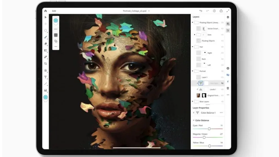Image resolution: width=279 pixels, height=157 pixels.
Task: Tap the Portrait_Collage_v2.psd document title
Action: [x=135, y=11]
